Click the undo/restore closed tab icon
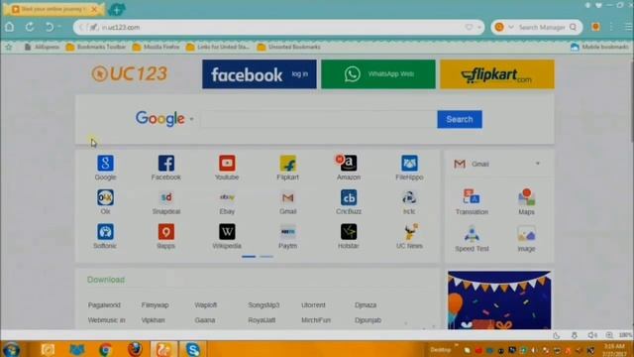Screen dimensions: 634x357 coord(50,27)
